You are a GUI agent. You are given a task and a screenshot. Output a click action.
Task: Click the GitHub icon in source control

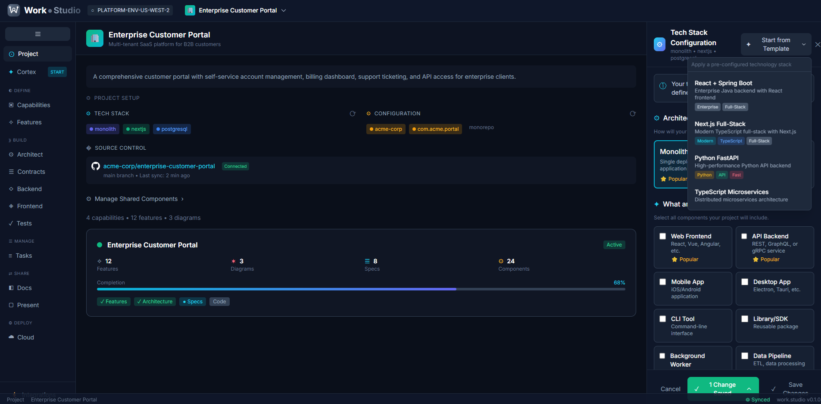click(x=96, y=166)
